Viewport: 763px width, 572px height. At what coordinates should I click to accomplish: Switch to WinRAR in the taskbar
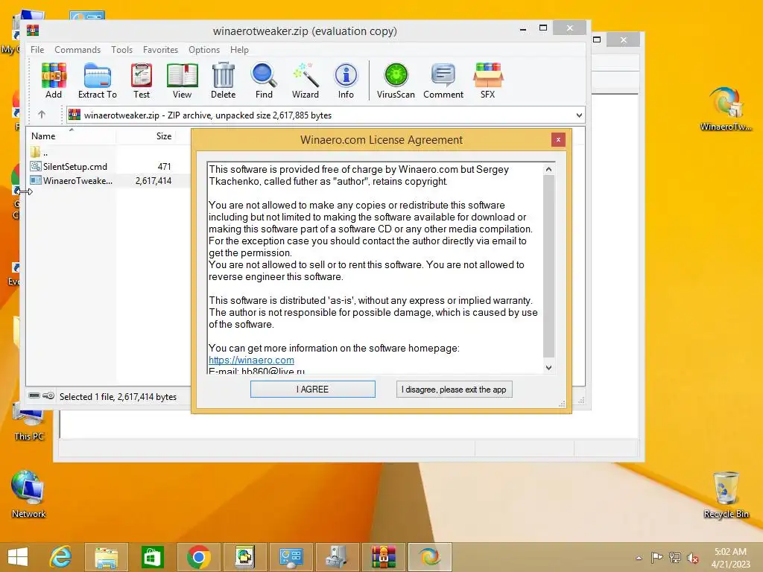click(384, 557)
